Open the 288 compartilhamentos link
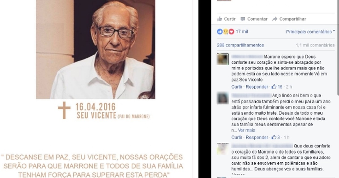The height and width of the screenshot is (178, 339). 240,45
